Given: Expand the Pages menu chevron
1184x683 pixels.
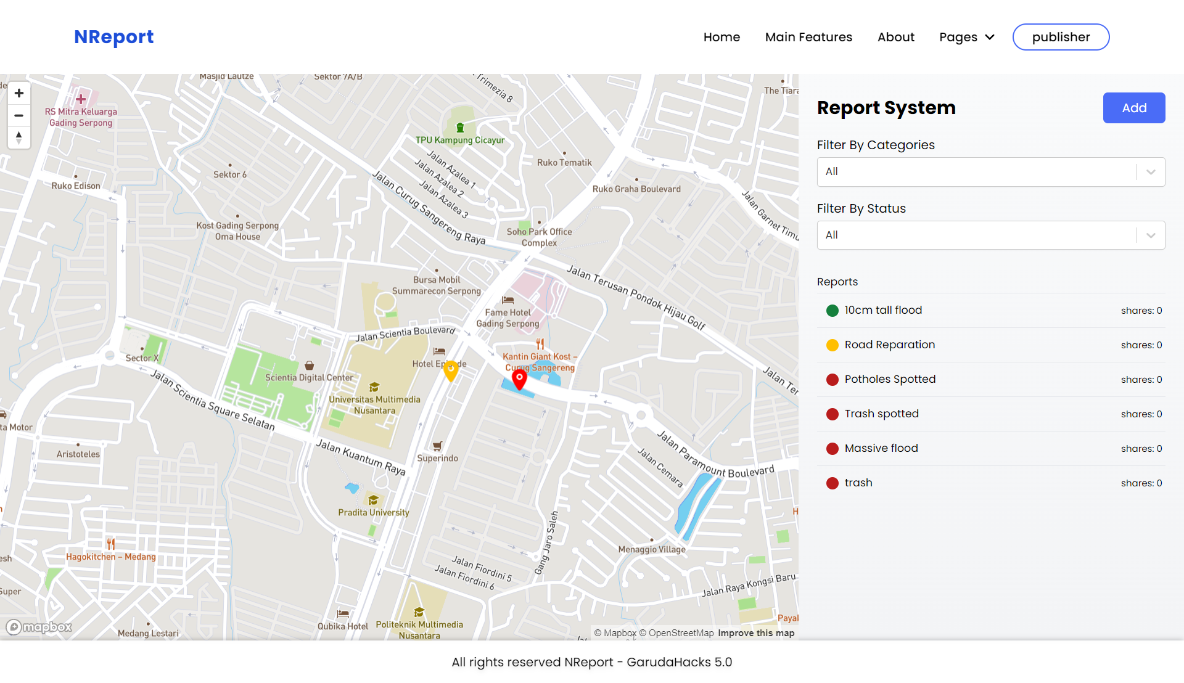Looking at the screenshot, I should [x=990, y=37].
